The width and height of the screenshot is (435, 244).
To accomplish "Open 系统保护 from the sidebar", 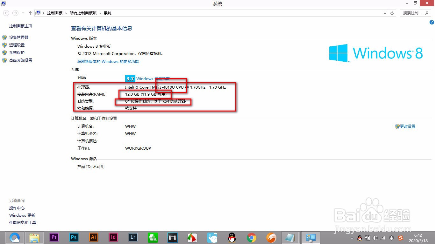I will pyautogui.click(x=17, y=53).
